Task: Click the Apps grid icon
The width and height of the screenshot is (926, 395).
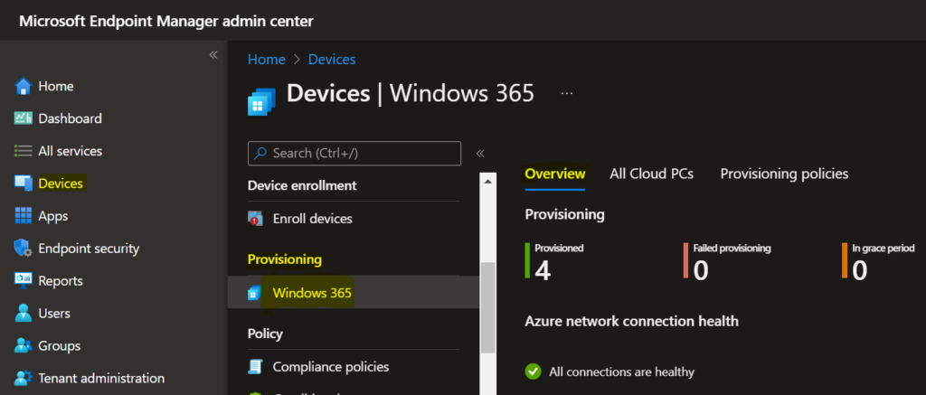Action: coord(23,216)
